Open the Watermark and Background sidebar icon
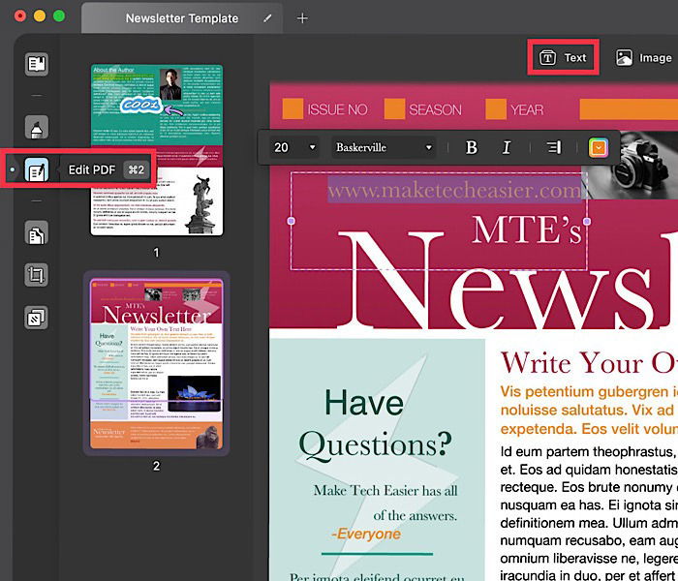678x581 pixels. [37, 318]
